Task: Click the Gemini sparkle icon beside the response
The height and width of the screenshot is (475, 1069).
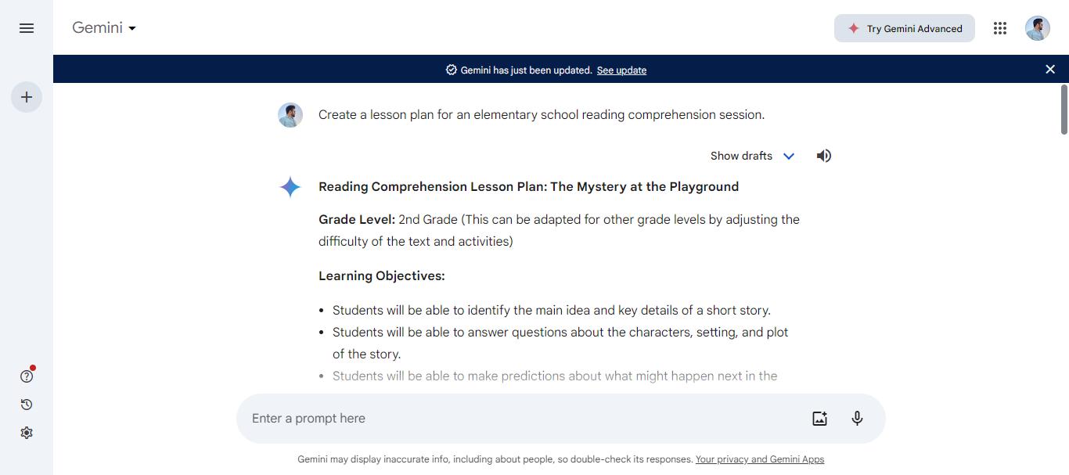Action: click(290, 187)
